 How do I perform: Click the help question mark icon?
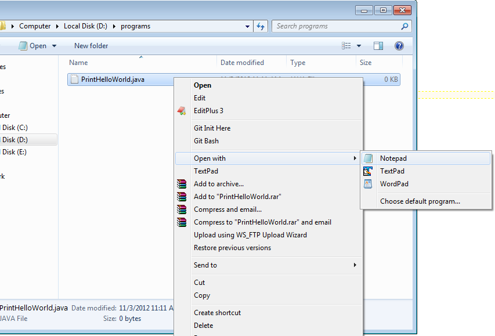tap(399, 46)
